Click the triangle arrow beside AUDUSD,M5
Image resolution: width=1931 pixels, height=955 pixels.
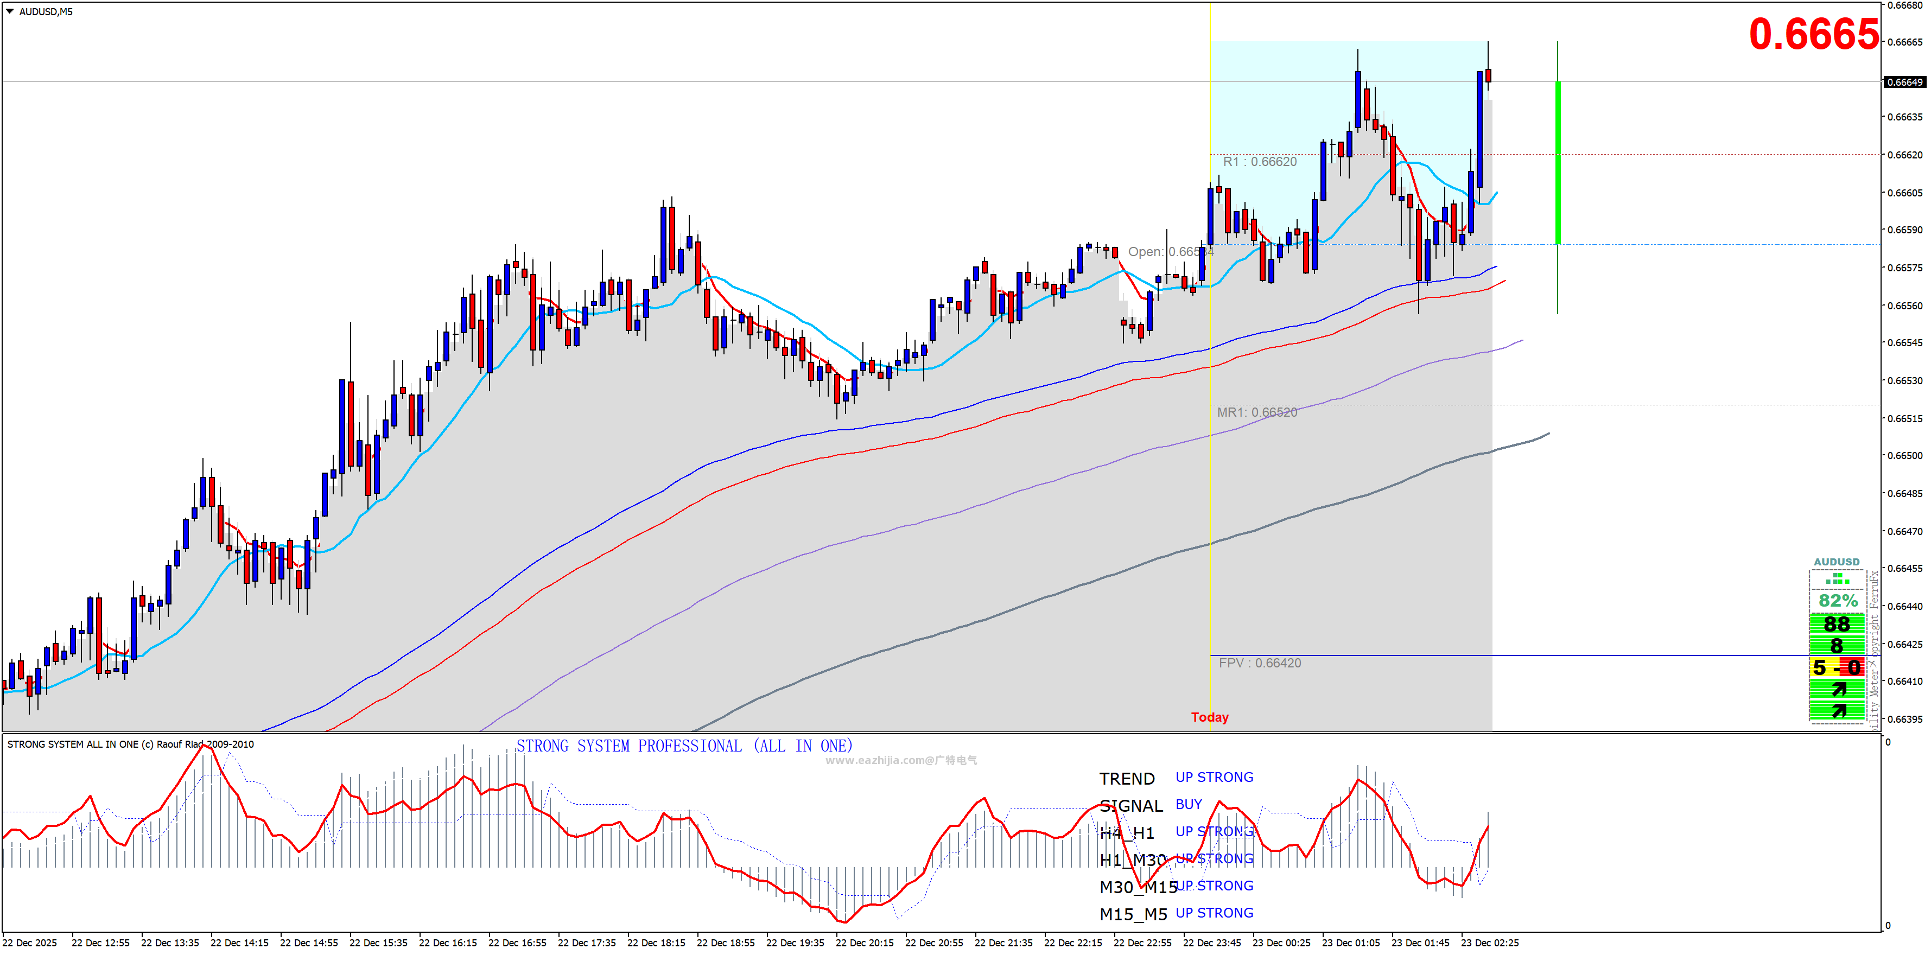10,11
